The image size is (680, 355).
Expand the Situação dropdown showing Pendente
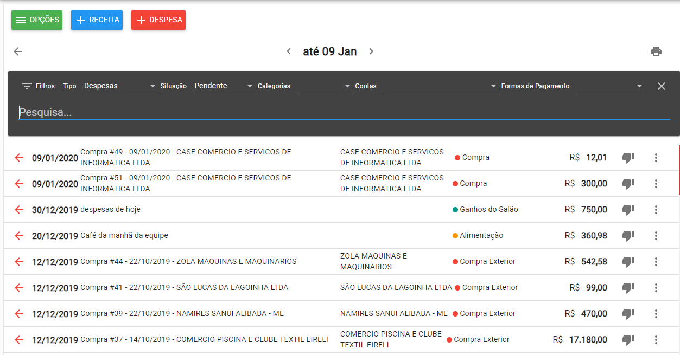(x=224, y=86)
